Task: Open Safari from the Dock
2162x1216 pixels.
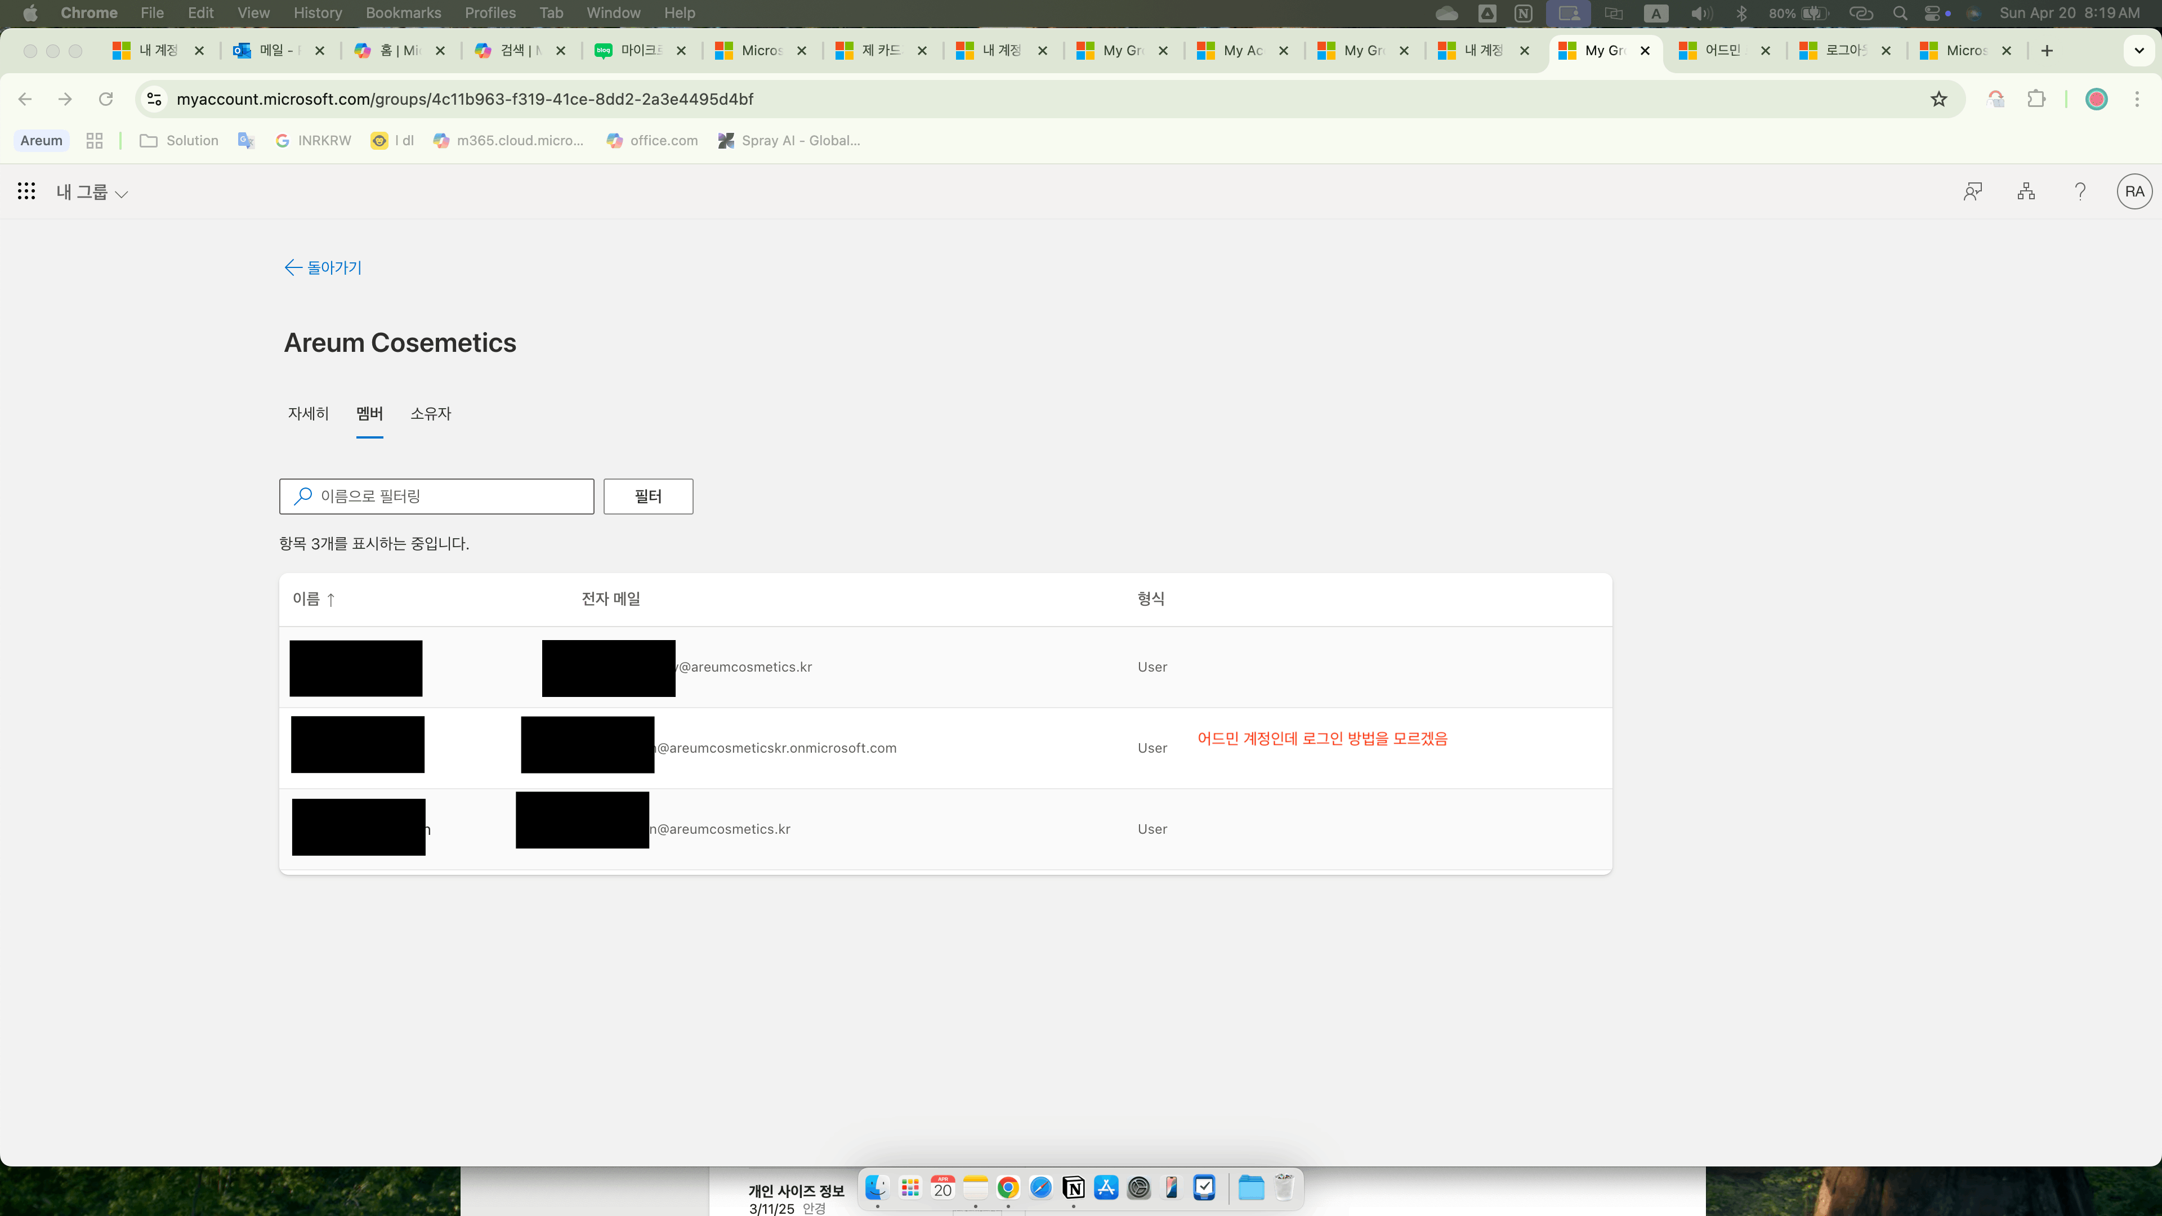Action: point(1040,1187)
